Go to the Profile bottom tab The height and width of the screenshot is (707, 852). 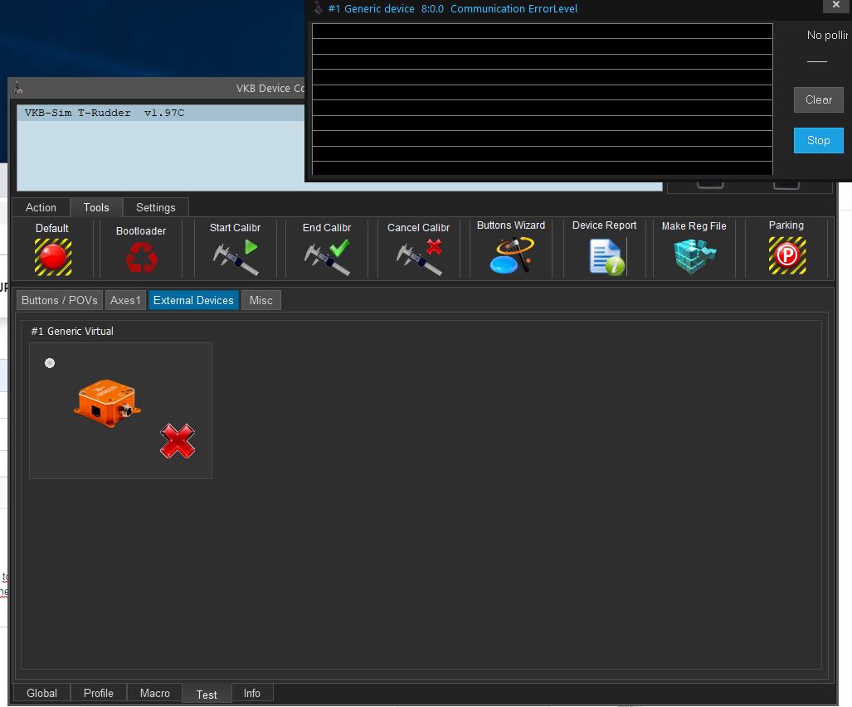pos(99,694)
